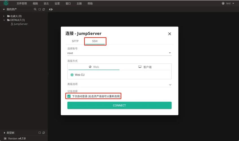Click the CONNECT button
This screenshot has width=239, height=141.
tap(119, 105)
